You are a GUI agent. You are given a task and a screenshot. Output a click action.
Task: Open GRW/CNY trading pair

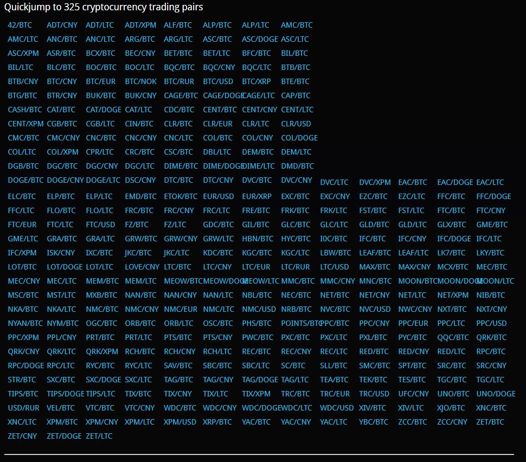(x=181, y=239)
